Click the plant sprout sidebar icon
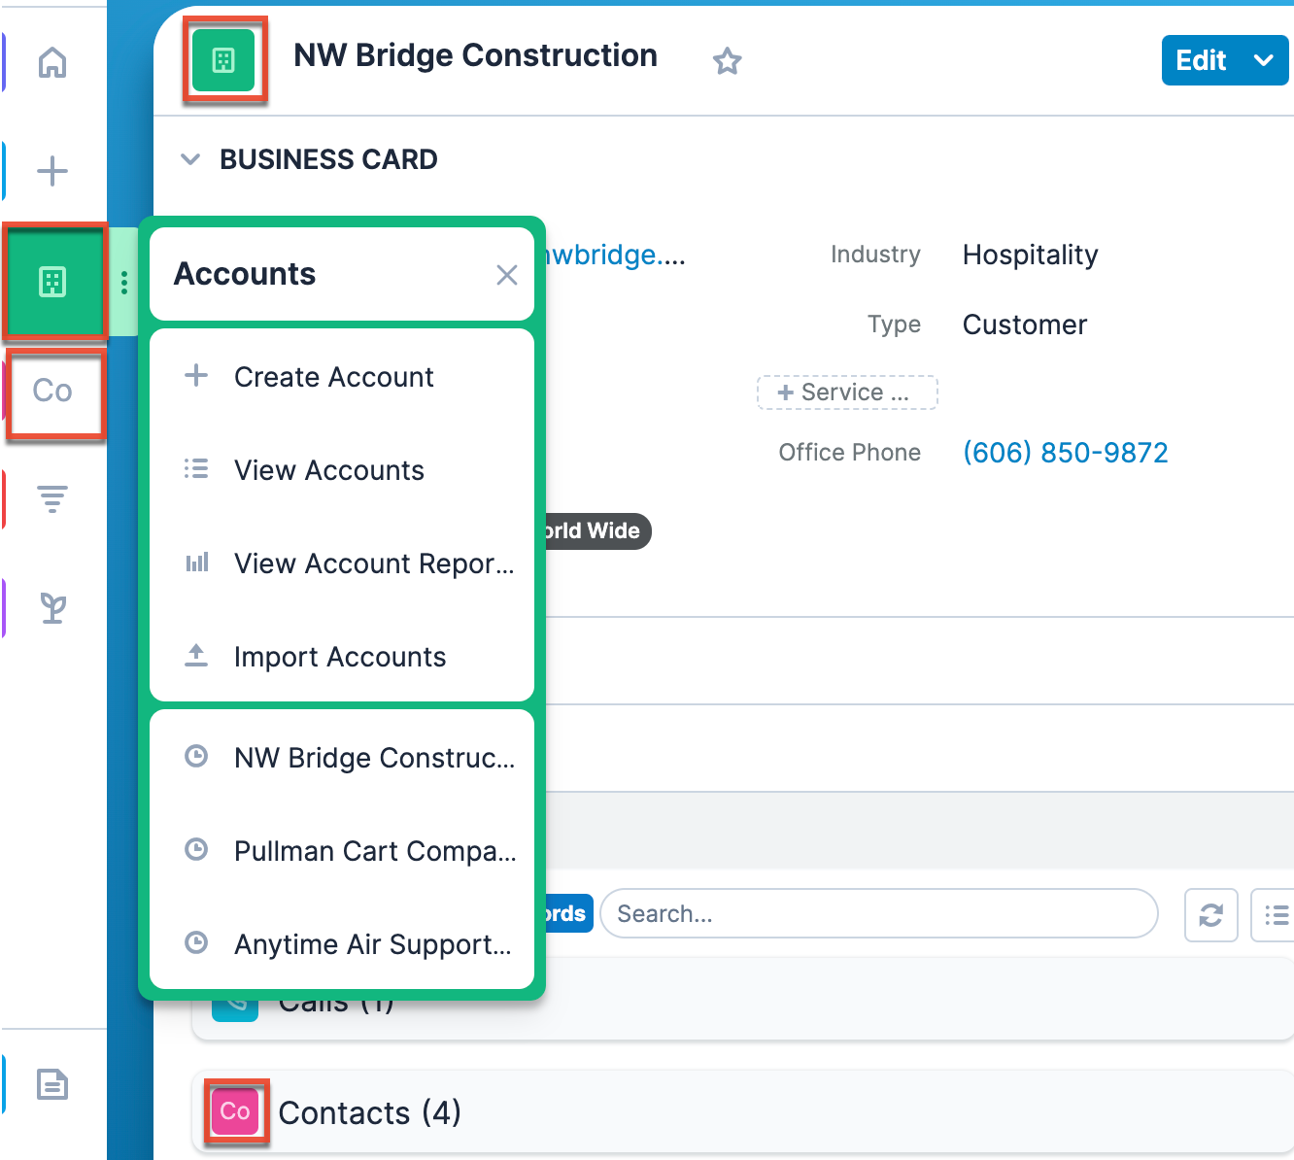 [x=52, y=608]
